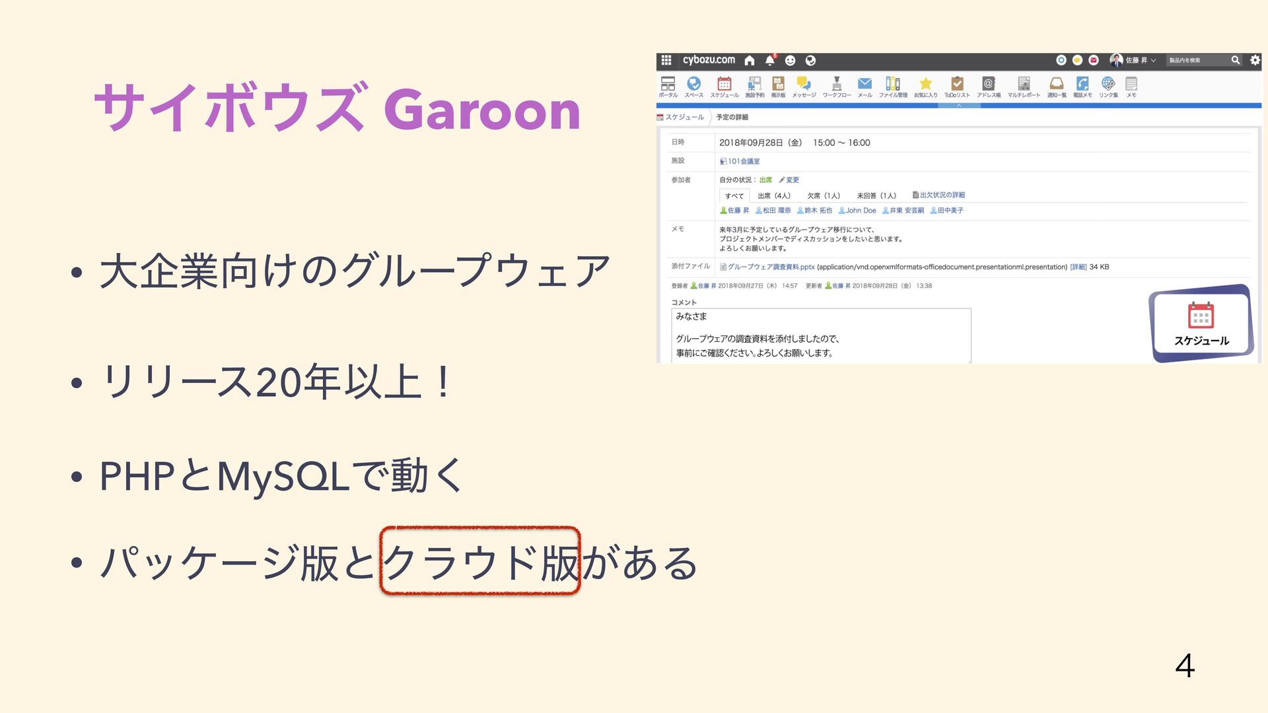The width and height of the screenshot is (1268, 713).
Task: Switch to the 未回答 (1人) tab
Action: click(876, 195)
